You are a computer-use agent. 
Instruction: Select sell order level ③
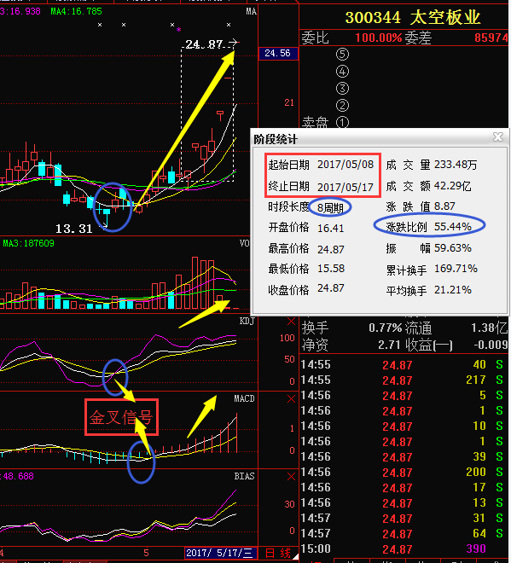342,89
